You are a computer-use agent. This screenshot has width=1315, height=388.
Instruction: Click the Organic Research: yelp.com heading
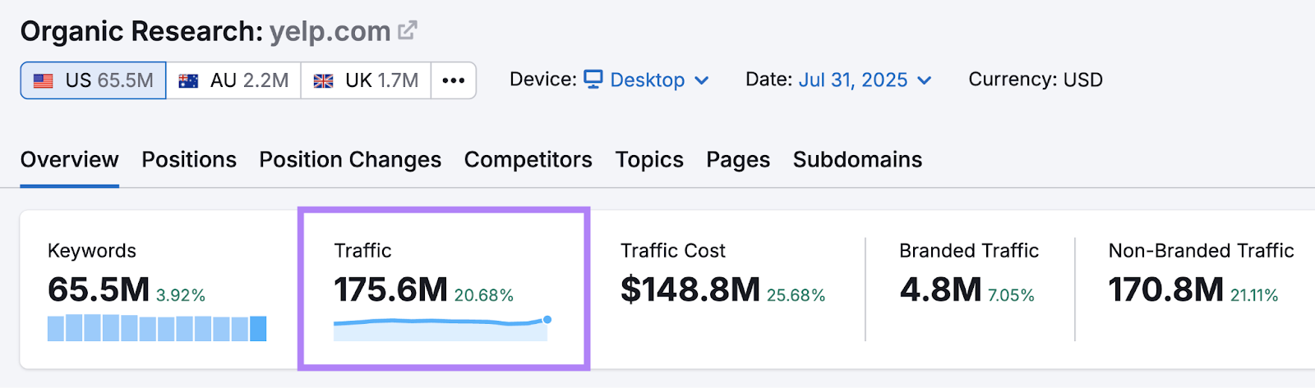point(205,31)
